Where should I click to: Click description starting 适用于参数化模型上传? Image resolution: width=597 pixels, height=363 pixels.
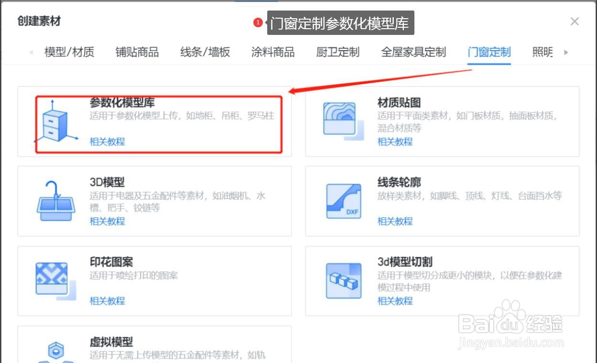182,116
